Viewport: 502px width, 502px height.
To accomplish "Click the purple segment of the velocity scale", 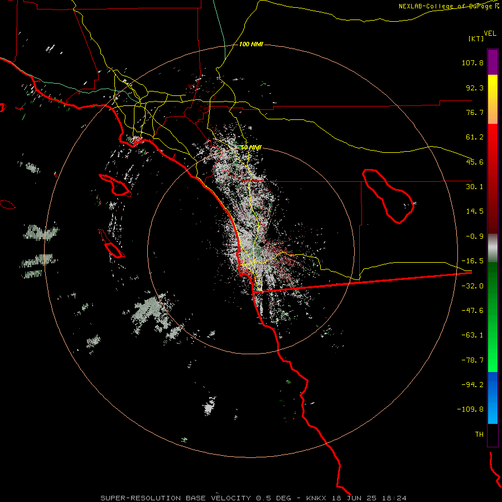I will [x=493, y=62].
